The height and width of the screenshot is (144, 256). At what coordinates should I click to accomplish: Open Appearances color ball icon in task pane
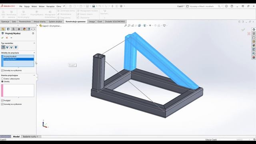click(254, 45)
